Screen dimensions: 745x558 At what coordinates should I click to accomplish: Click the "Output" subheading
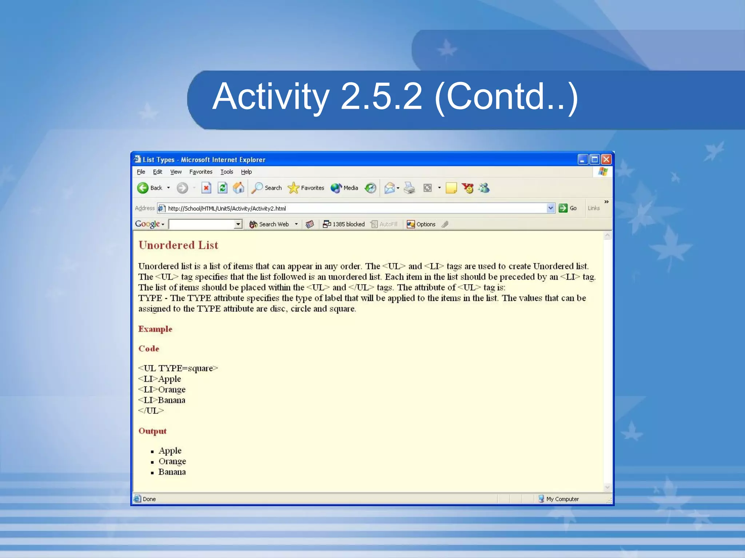(x=152, y=431)
